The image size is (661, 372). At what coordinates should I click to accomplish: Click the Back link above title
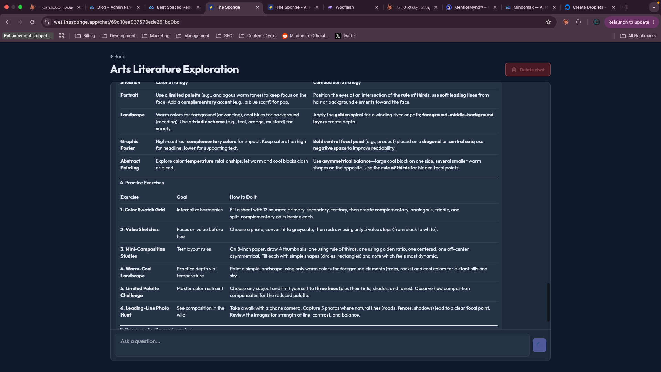pos(117,56)
